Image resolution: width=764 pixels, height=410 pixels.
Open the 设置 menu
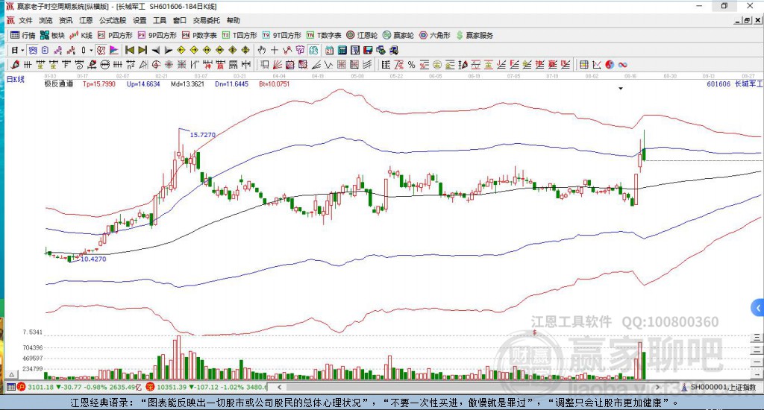click(x=140, y=20)
